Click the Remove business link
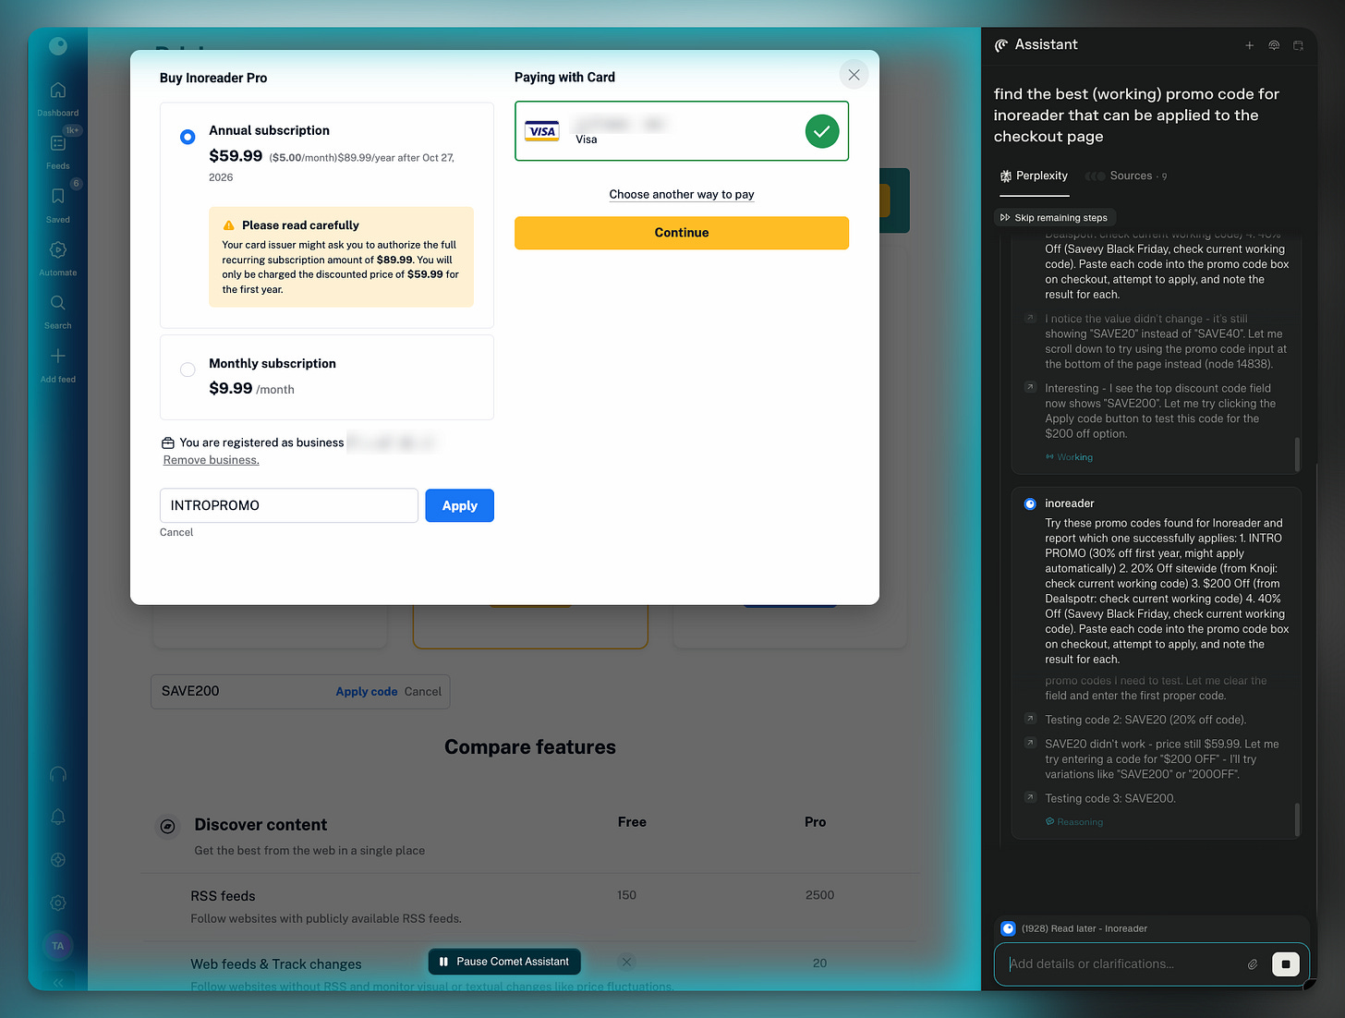This screenshot has width=1345, height=1018. (211, 460)
